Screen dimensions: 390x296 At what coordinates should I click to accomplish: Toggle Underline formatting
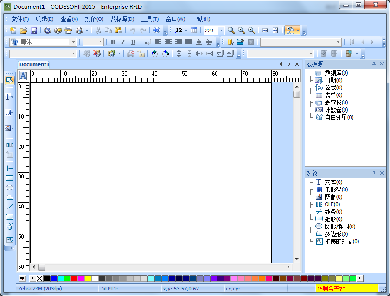[133, 42]
